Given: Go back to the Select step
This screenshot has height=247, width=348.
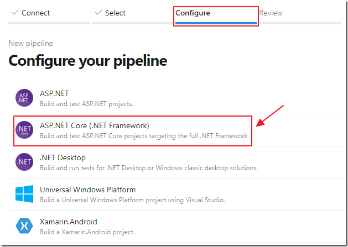Looking at the screenshot, I should [115, 13].
